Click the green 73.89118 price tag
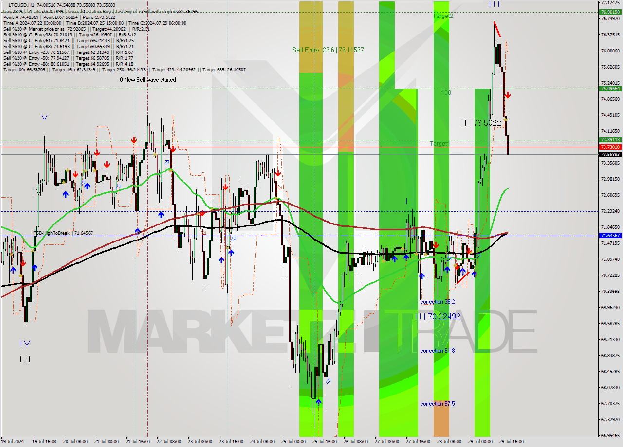623x447 pixels. coord(610,140)
